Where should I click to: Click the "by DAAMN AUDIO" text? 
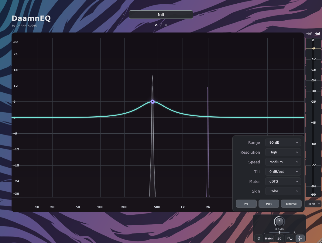(x=25, y=26)
